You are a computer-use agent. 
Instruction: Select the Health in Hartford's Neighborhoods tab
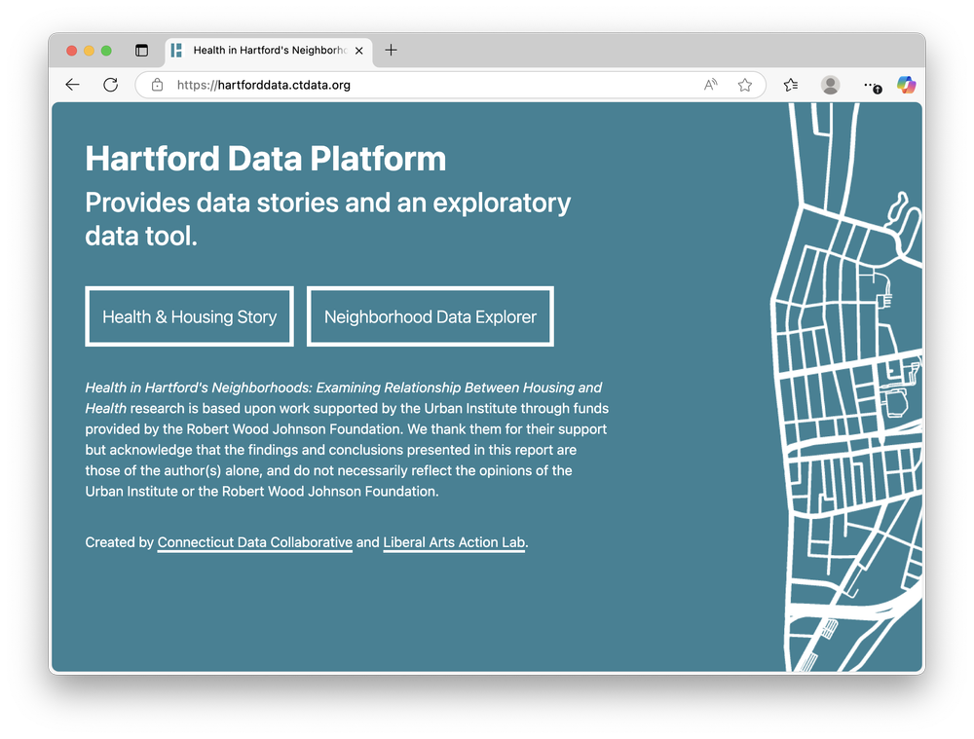point(269,51)
